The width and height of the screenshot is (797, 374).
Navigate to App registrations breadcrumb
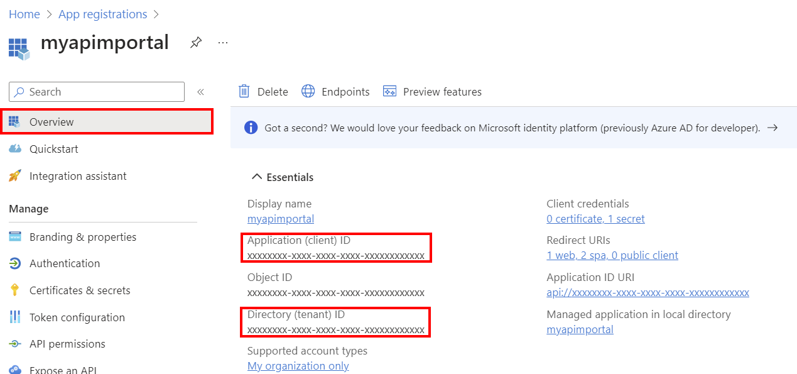pyautogui.click(x=102, y=14)
